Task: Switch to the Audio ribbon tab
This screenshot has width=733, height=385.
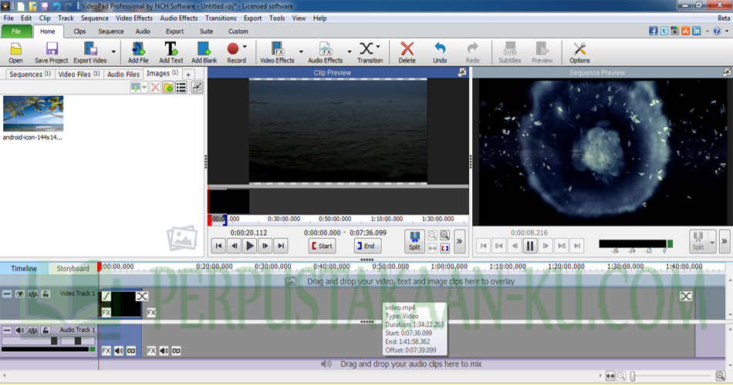Action: 143,32
